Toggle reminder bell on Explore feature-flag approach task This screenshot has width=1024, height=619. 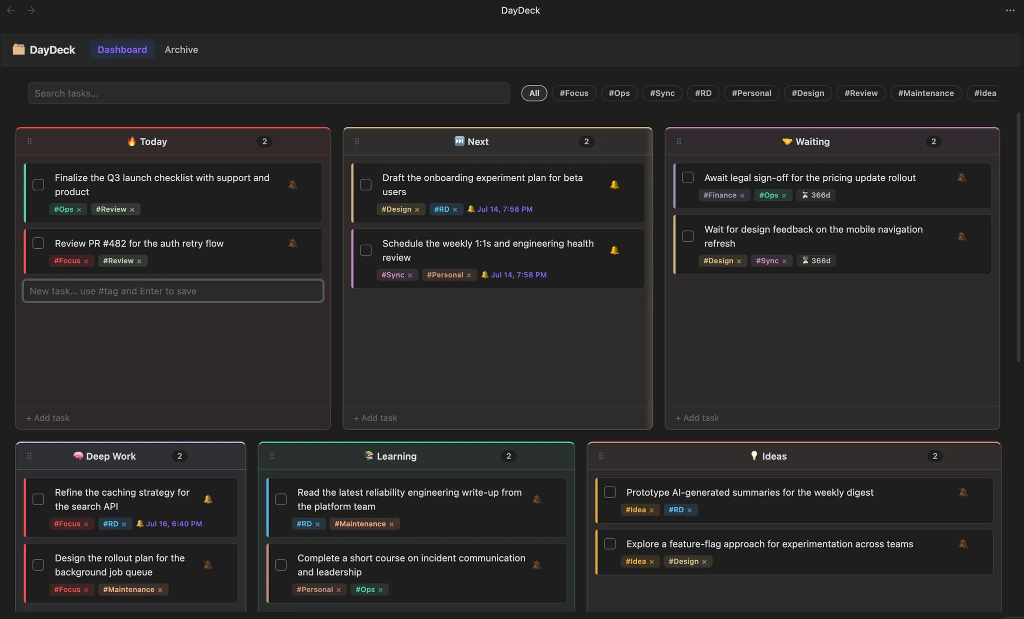pyautogui.click(x=963, y=544)
